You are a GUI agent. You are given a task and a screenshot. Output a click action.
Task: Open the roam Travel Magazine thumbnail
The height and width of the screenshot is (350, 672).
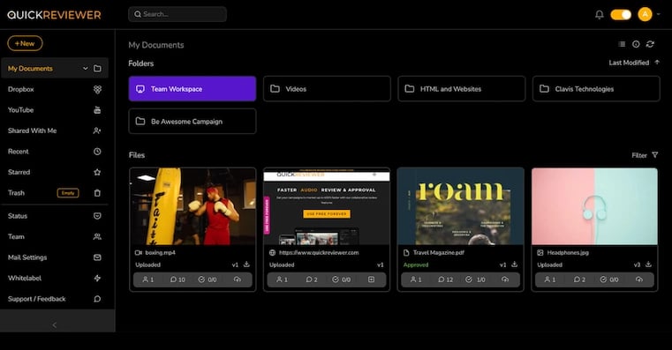[461, 206]
